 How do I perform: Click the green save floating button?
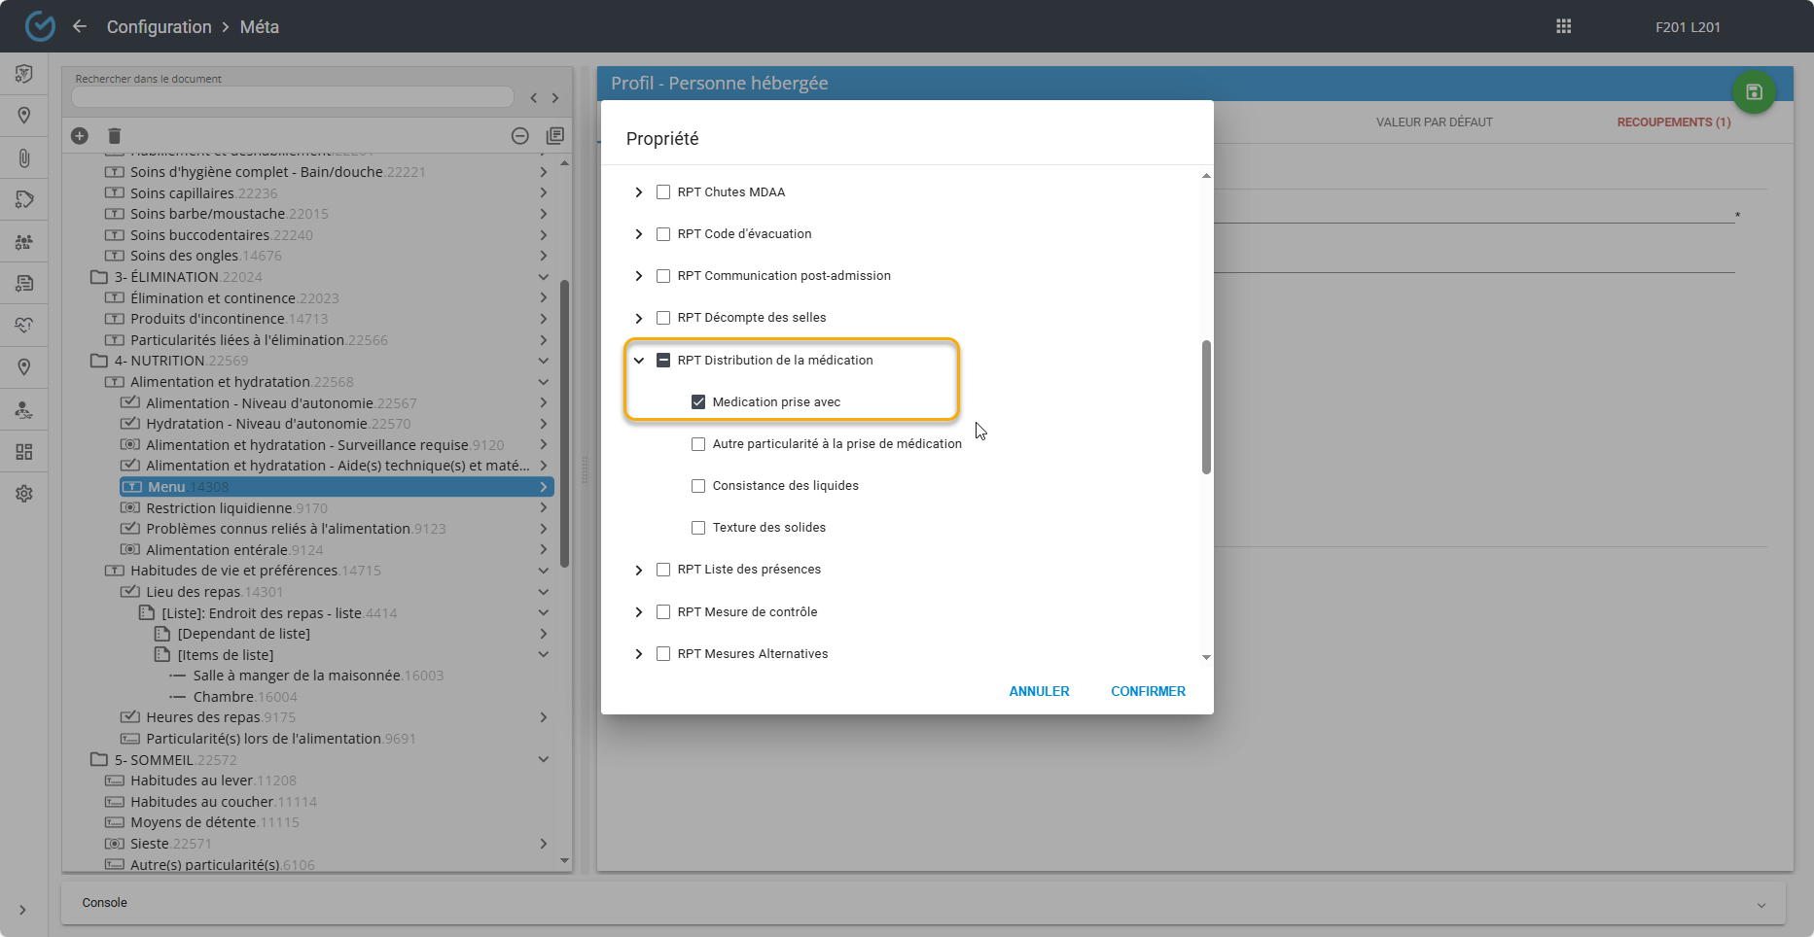(x=1754, y=92)
